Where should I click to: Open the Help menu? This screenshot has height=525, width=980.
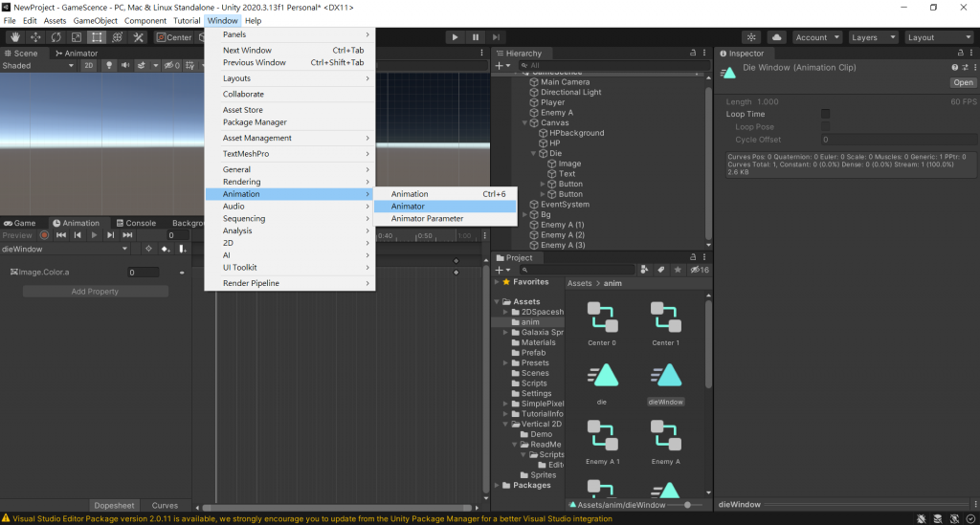tap(253, 21)
